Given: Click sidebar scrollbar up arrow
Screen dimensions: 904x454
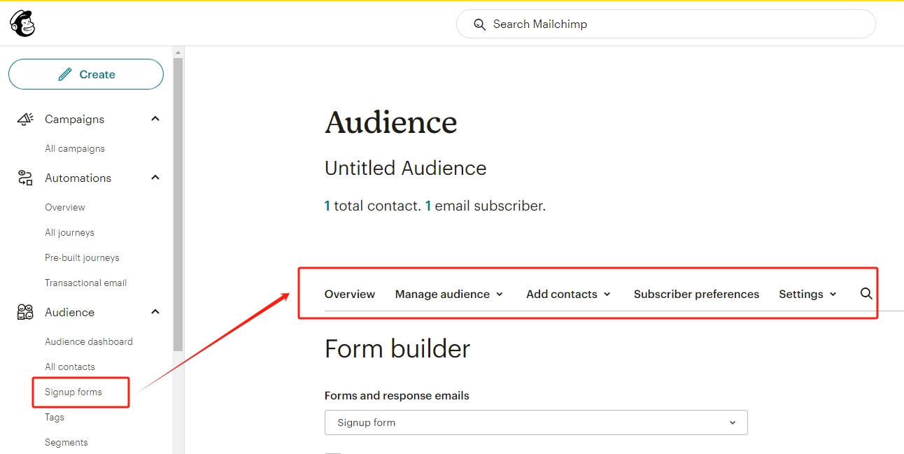Looking at the screenshot, I should pyautogui.click(x=178, y=52).
